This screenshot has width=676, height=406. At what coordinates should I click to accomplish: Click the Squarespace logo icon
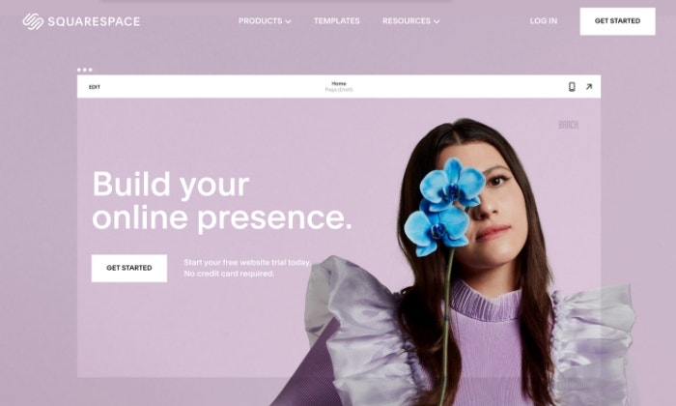pos(33,21)
